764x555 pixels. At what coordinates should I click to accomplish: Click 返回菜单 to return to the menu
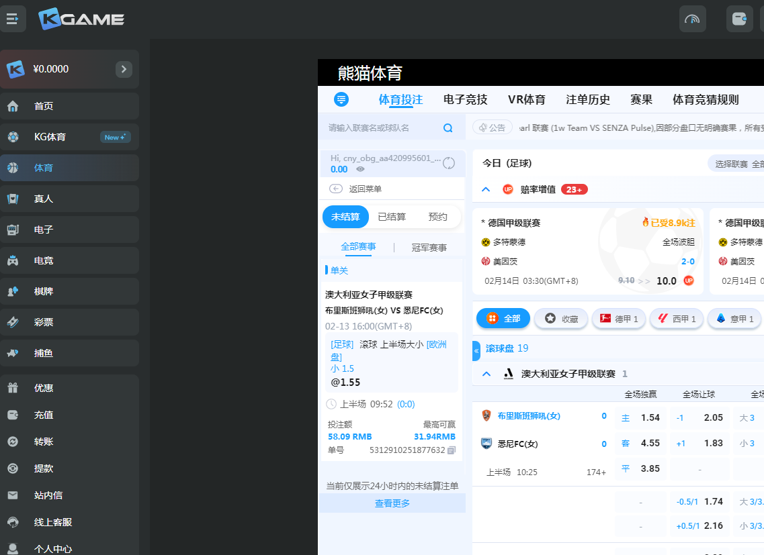365,189
